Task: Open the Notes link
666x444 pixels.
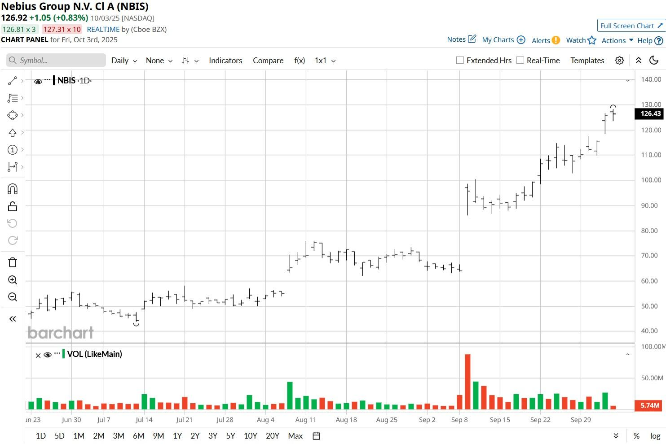Action: point(456,39)
